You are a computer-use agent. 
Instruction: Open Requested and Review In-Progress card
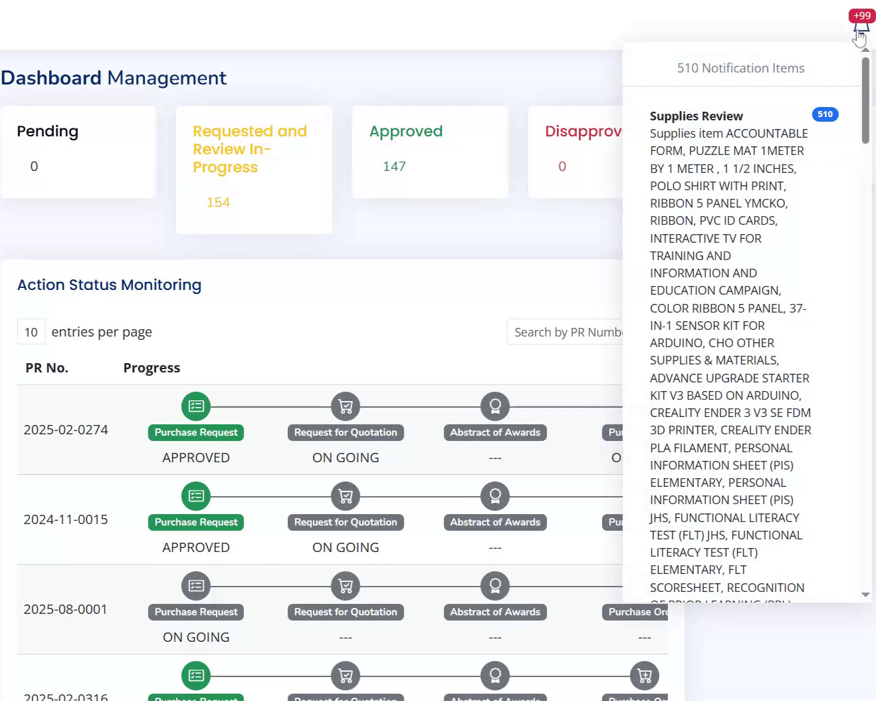[254, 169]
